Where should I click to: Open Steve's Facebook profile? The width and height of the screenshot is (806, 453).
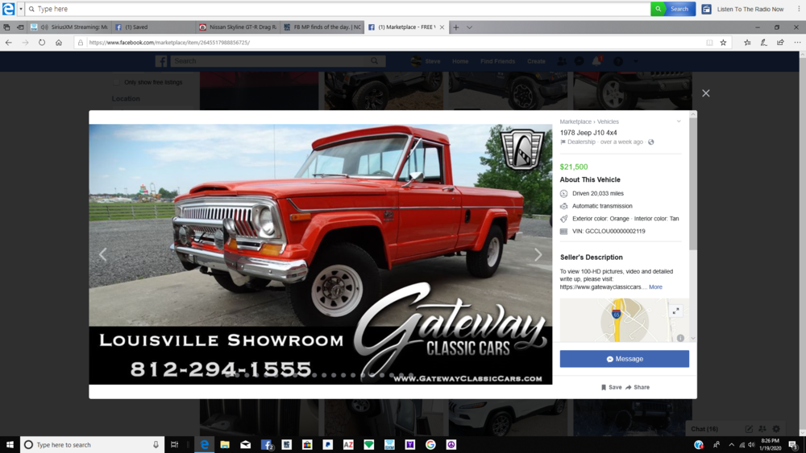click(426, 61)
